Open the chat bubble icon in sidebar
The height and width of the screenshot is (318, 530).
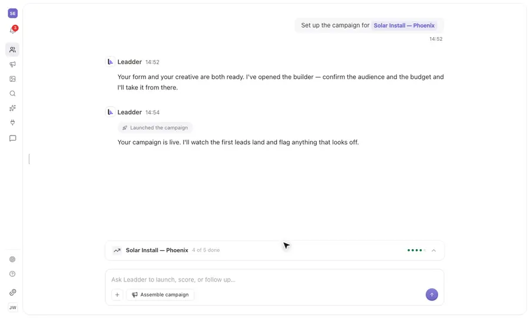(x=12, y=138)
